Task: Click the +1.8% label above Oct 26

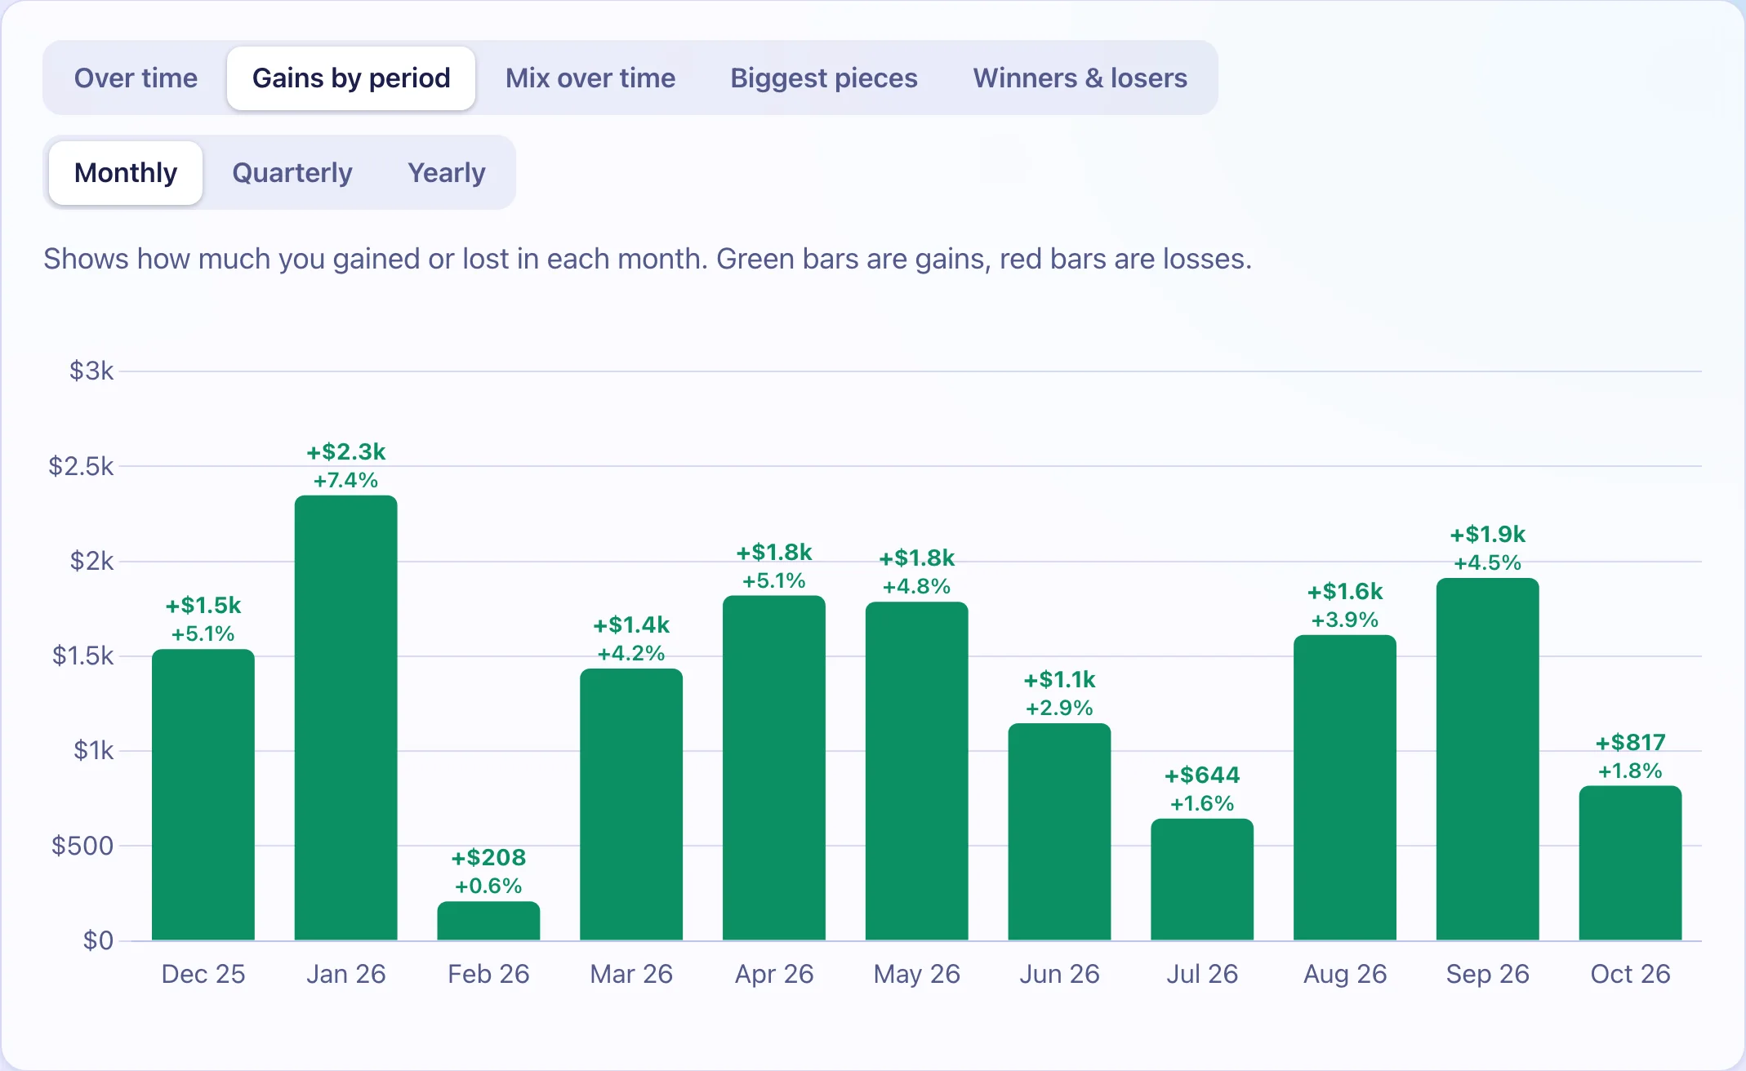Action: pyautogui.click(x=1630, y=771)
